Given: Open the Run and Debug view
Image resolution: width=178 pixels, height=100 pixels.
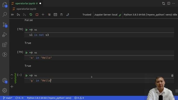Looking at the screenshot, I should click(4, 34).
